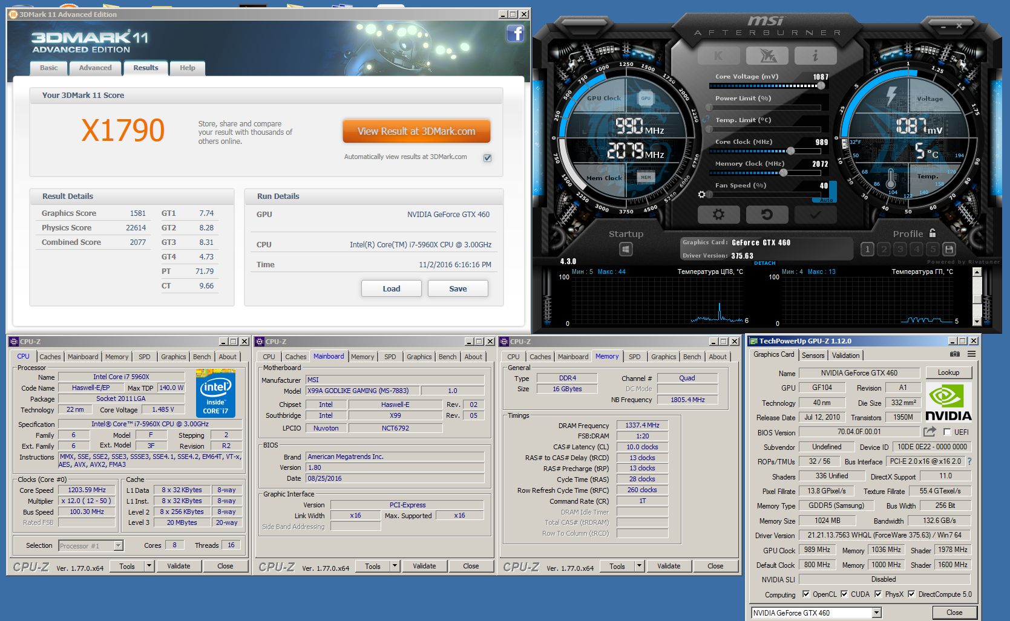The image size is (1010, 621).
Task: Open the Sensors tab in GPU-Z
Action: point(813,356)
